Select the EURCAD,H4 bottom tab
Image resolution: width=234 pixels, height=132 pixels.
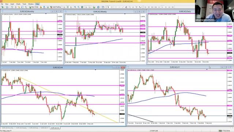click(55, 128)
